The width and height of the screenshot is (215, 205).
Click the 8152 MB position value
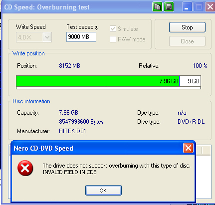(x=69, y=66)
